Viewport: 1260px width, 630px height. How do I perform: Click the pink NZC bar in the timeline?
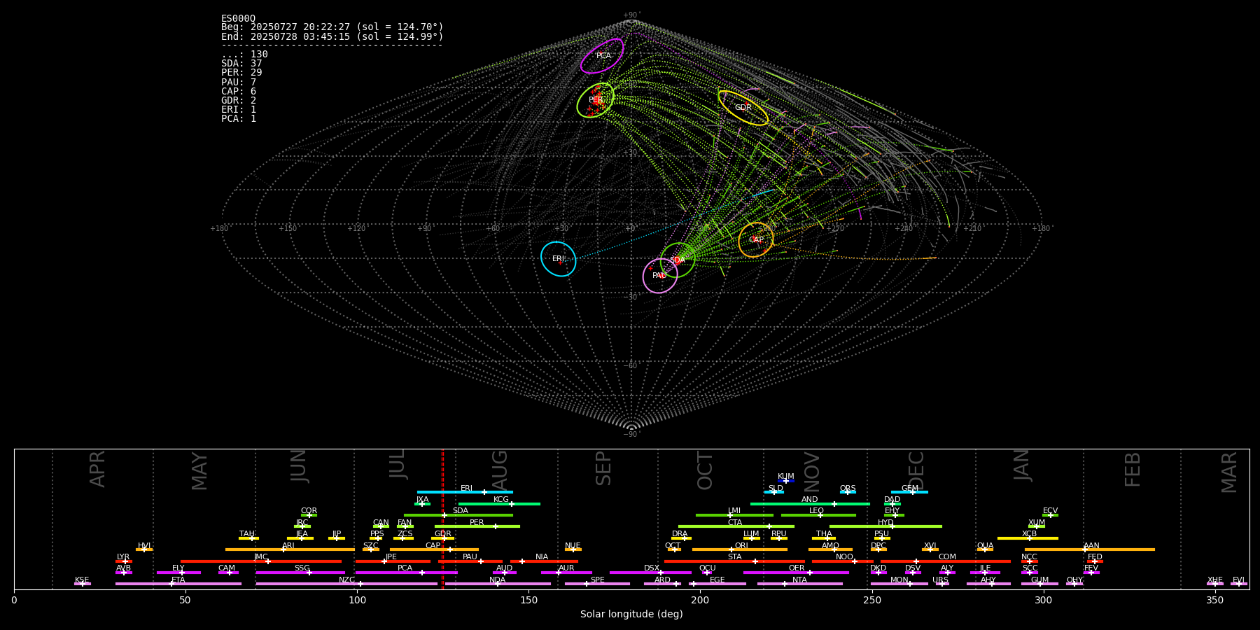[x=346, y=584]
